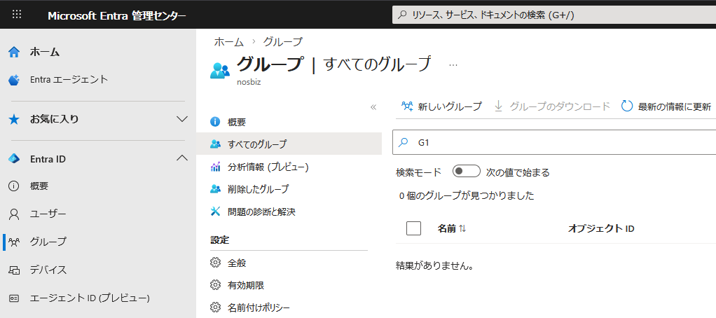Click the sidebar 概要 info circle icon
The image size is (716, 318).
coord(14,186)
